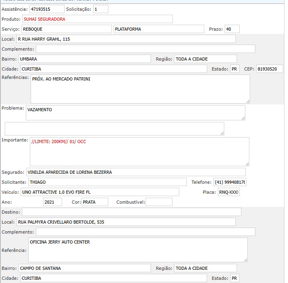Select the Prazo field with value 40
Screen dimensions: 288x283
[x=232, y=29]
